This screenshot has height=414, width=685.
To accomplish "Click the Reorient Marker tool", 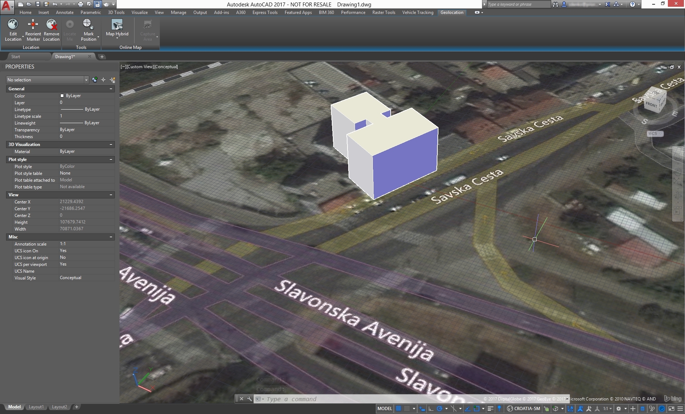I will 33,25.
